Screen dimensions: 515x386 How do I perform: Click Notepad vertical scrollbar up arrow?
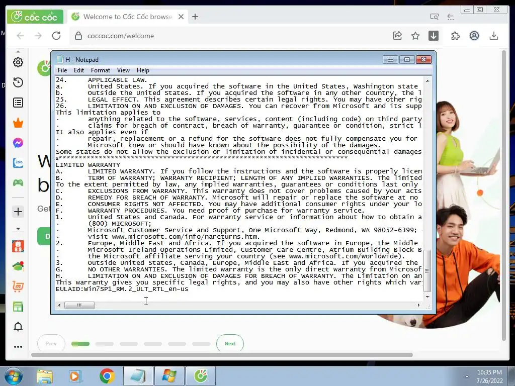tap(427, 81)
